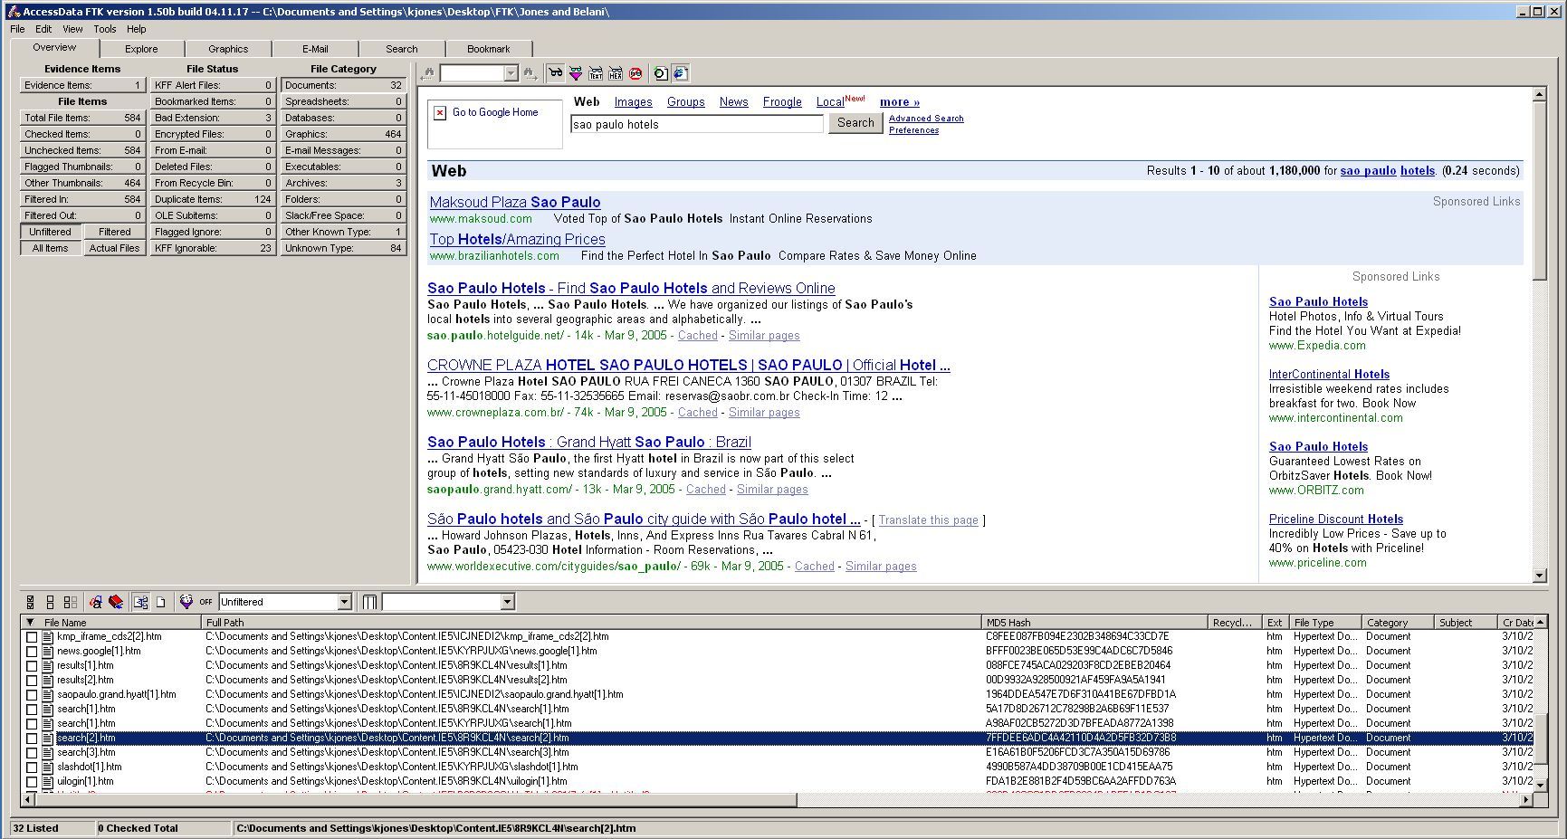Click the web viewer vertical scrollbar down arrow
The height and width of the screenshot is (839, 1567).
(x=1539, y=575)
